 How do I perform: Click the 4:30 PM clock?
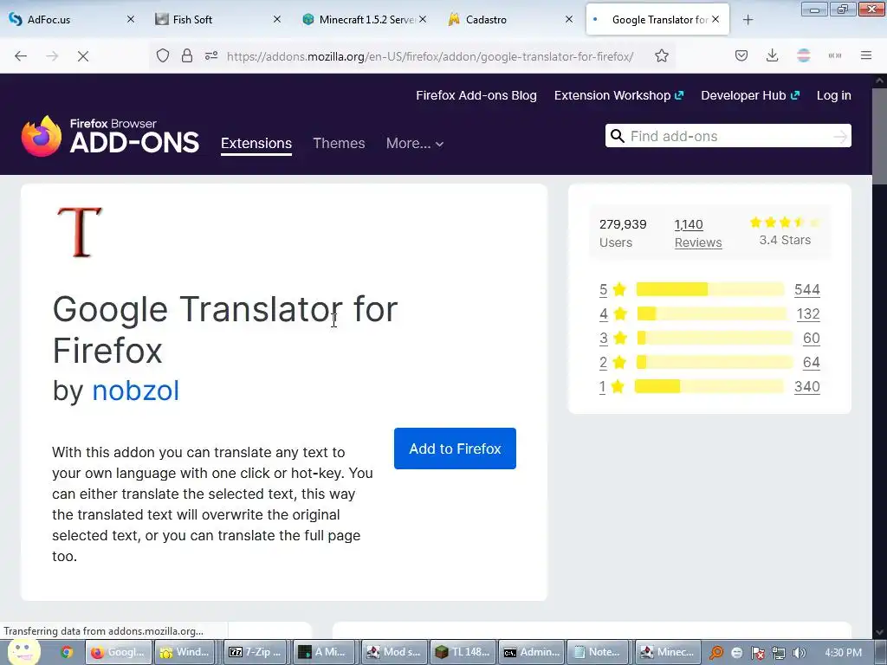(843, 653)
